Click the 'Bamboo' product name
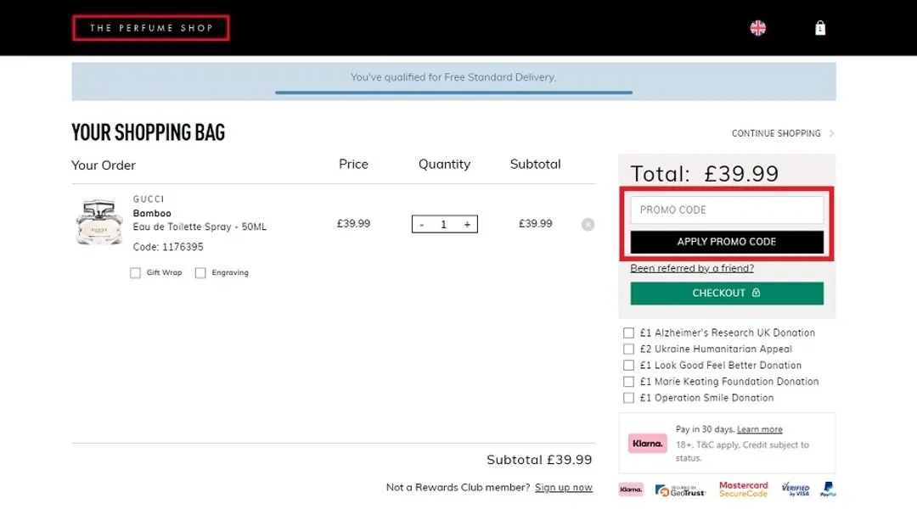 [152, 213]
